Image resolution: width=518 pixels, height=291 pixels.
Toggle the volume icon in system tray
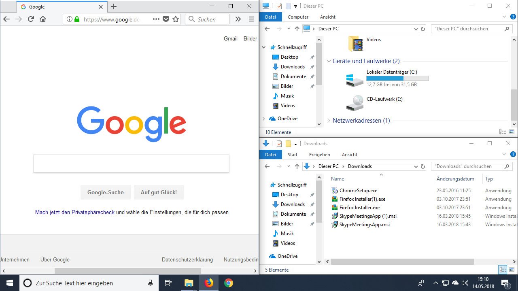click(x=465, y=283)
